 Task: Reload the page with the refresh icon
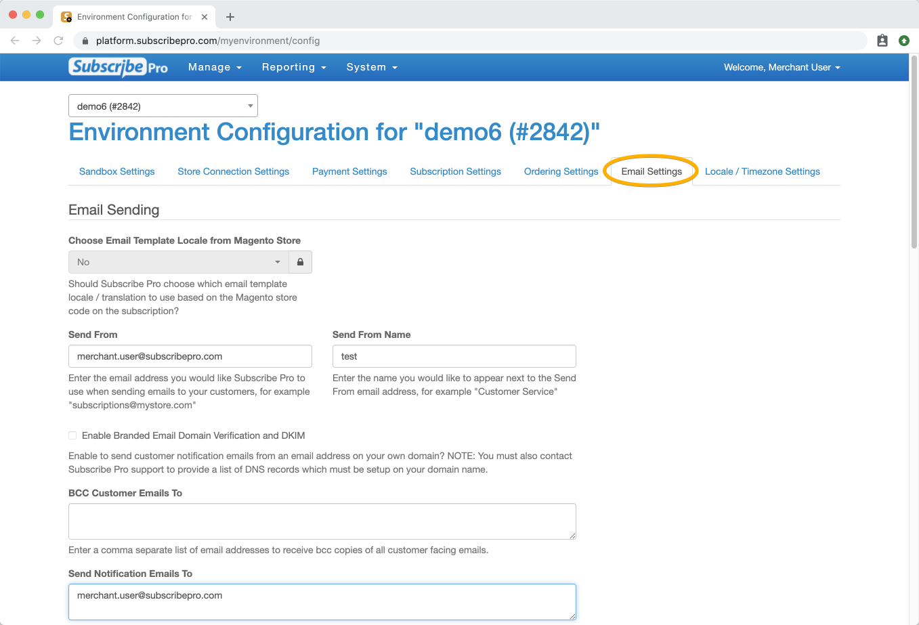pos(58,41)
